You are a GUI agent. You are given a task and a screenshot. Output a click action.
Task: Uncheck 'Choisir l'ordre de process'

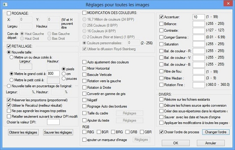(161, 132)
